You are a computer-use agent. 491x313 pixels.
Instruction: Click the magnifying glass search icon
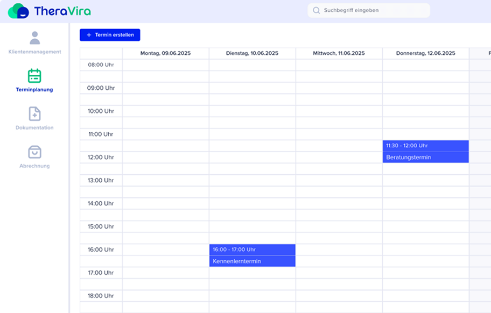(316, 10)
